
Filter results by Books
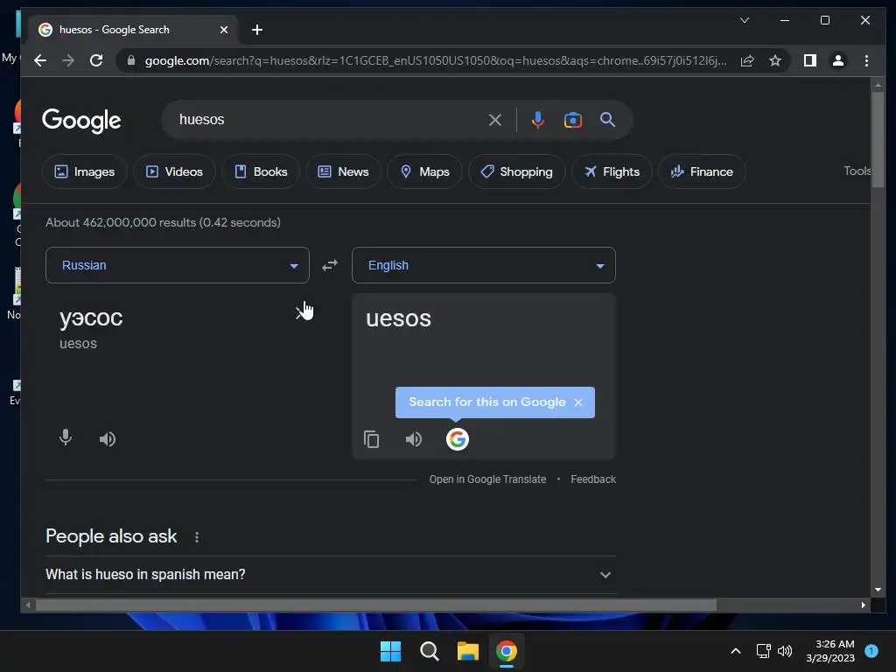(261, 171)
